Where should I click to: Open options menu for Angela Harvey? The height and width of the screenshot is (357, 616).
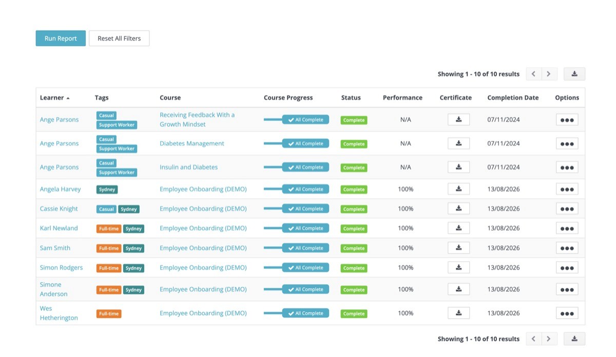pyautogui.click(x=567, y=190)
